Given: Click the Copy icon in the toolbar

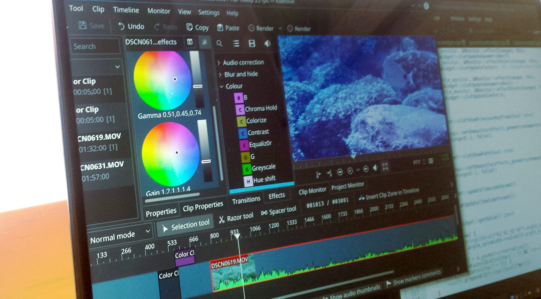Looking at the screenshot, I should tap(189, 27).
